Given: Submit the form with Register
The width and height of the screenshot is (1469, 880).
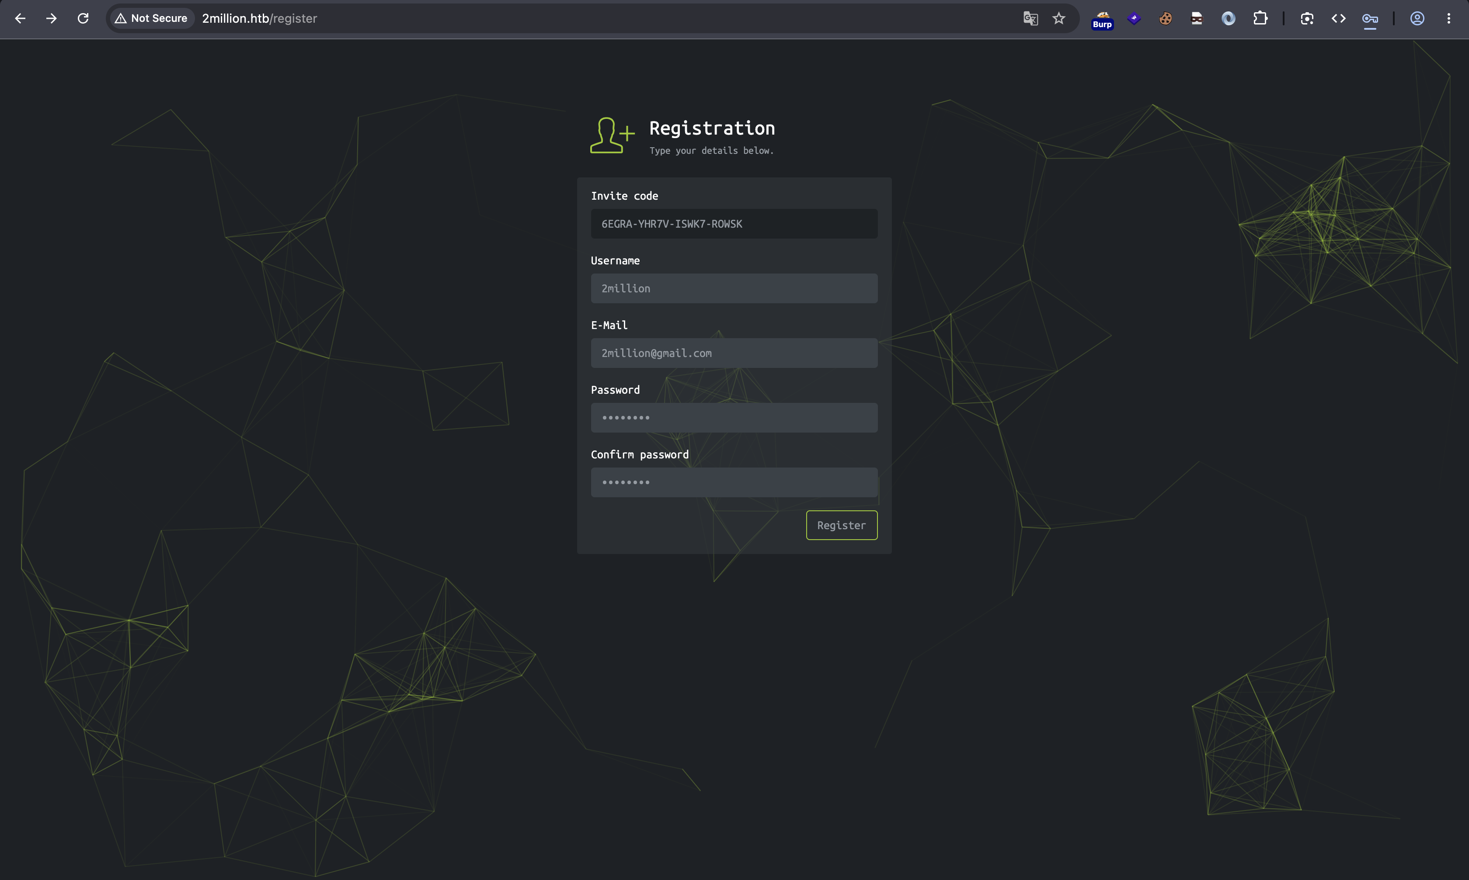Looking at the screenshot, I should tap(841, 525).
